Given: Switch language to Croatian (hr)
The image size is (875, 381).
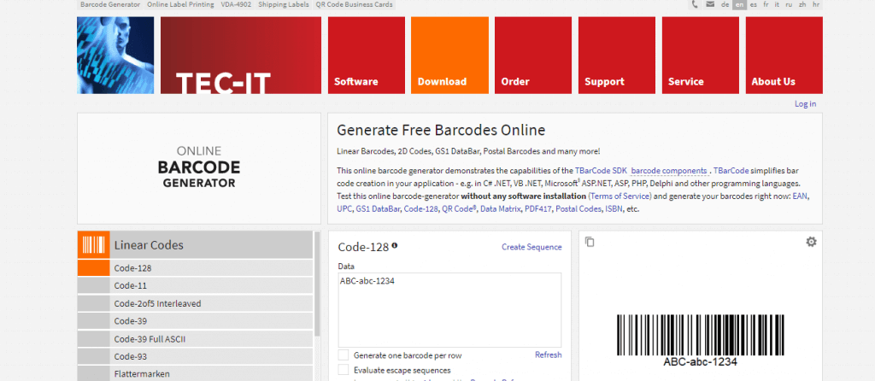Looking at the screenshot, I should (x=816, y=4).
